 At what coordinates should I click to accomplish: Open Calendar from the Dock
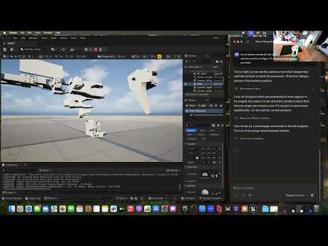[79, 208]
